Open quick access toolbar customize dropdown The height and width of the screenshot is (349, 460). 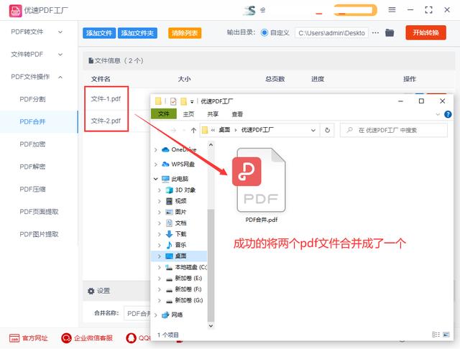click(x=192, y=102)
